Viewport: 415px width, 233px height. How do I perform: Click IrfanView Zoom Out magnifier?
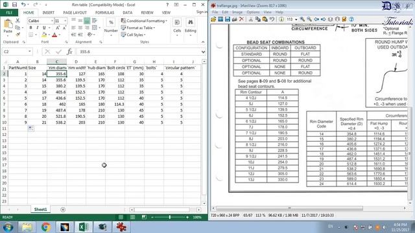tap(309, 19)
